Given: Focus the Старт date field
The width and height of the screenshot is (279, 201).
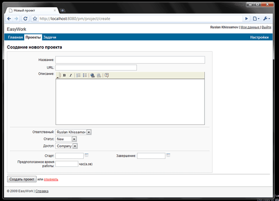Looking at the screenshot, I should point(69,156).
